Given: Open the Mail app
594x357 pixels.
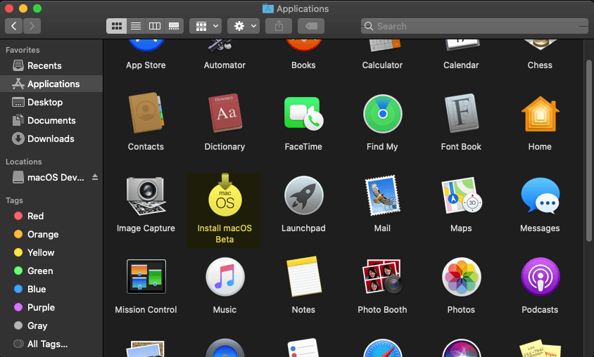Looking at the screenshot, I should (x=382, y=195).
